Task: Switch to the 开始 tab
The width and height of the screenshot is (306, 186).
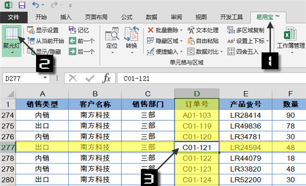Action: [x=41, y=17]
